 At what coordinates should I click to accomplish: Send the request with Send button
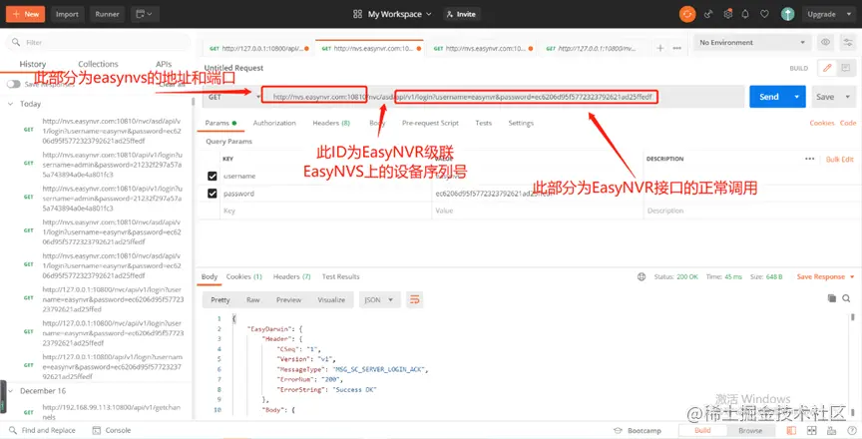(x=769, y=97)
